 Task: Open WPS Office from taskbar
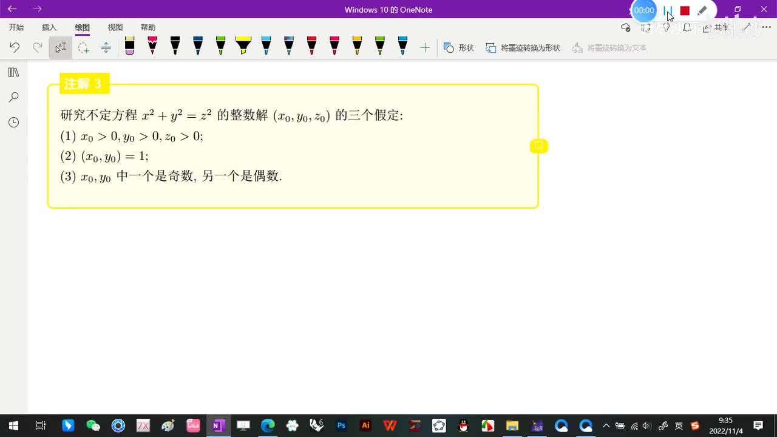click(390, 425)
